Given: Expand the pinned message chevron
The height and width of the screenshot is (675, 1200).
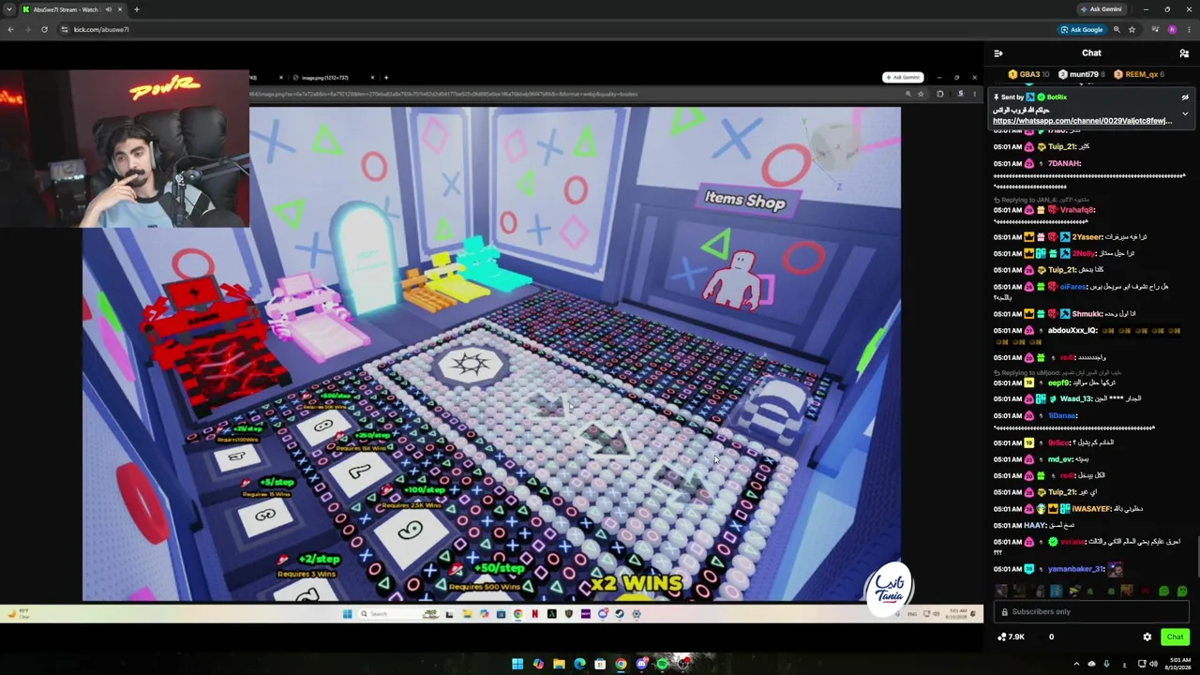Looking at the screenshot, I should click(x=1185, y=113).
